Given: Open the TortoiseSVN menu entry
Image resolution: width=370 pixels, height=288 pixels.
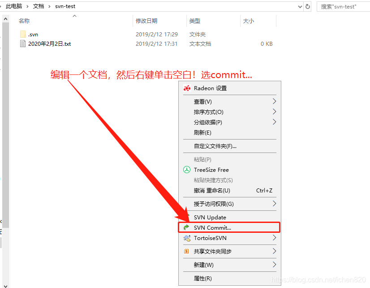Looking at the screenshot, I should click(x=230, y=238).
